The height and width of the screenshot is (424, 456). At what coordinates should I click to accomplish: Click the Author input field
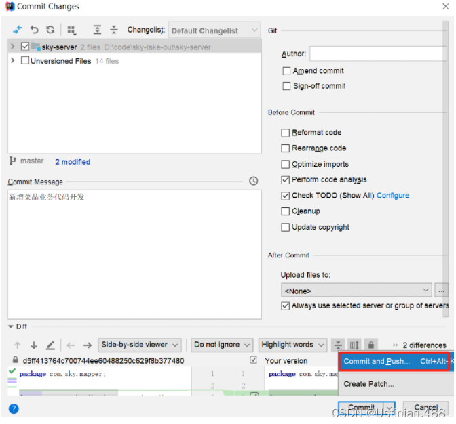click(x=378, y=54)
